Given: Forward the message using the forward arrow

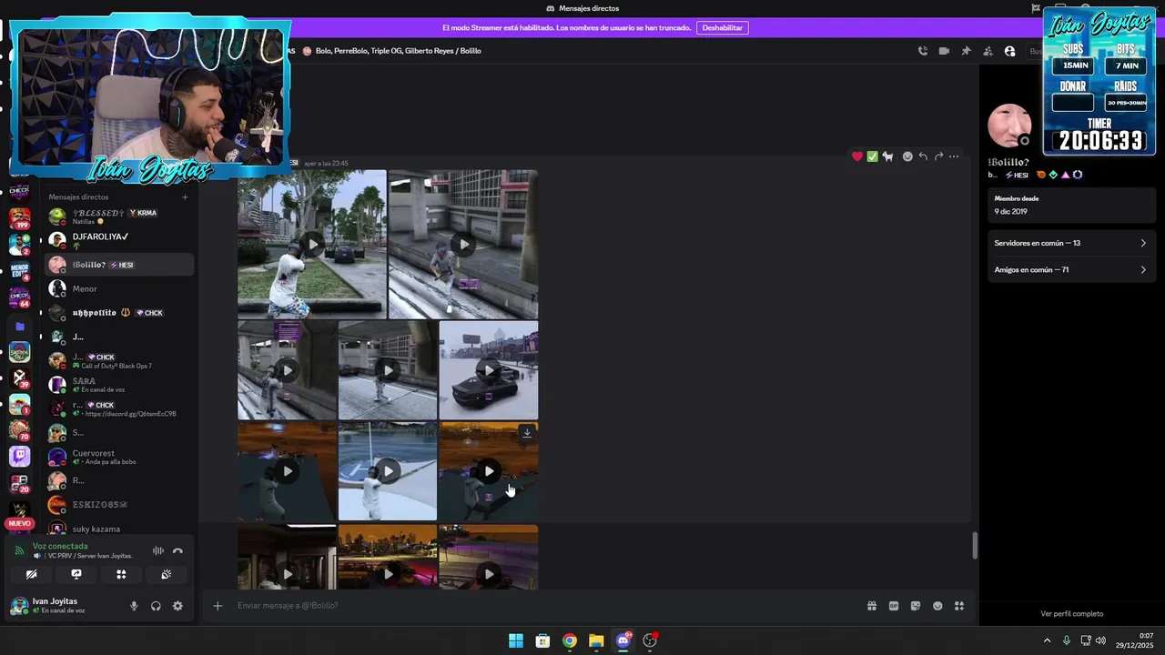Looking at the screenshot, I should (938, 156).
